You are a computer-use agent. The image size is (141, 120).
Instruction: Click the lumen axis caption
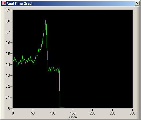click(x=73, y=117)
